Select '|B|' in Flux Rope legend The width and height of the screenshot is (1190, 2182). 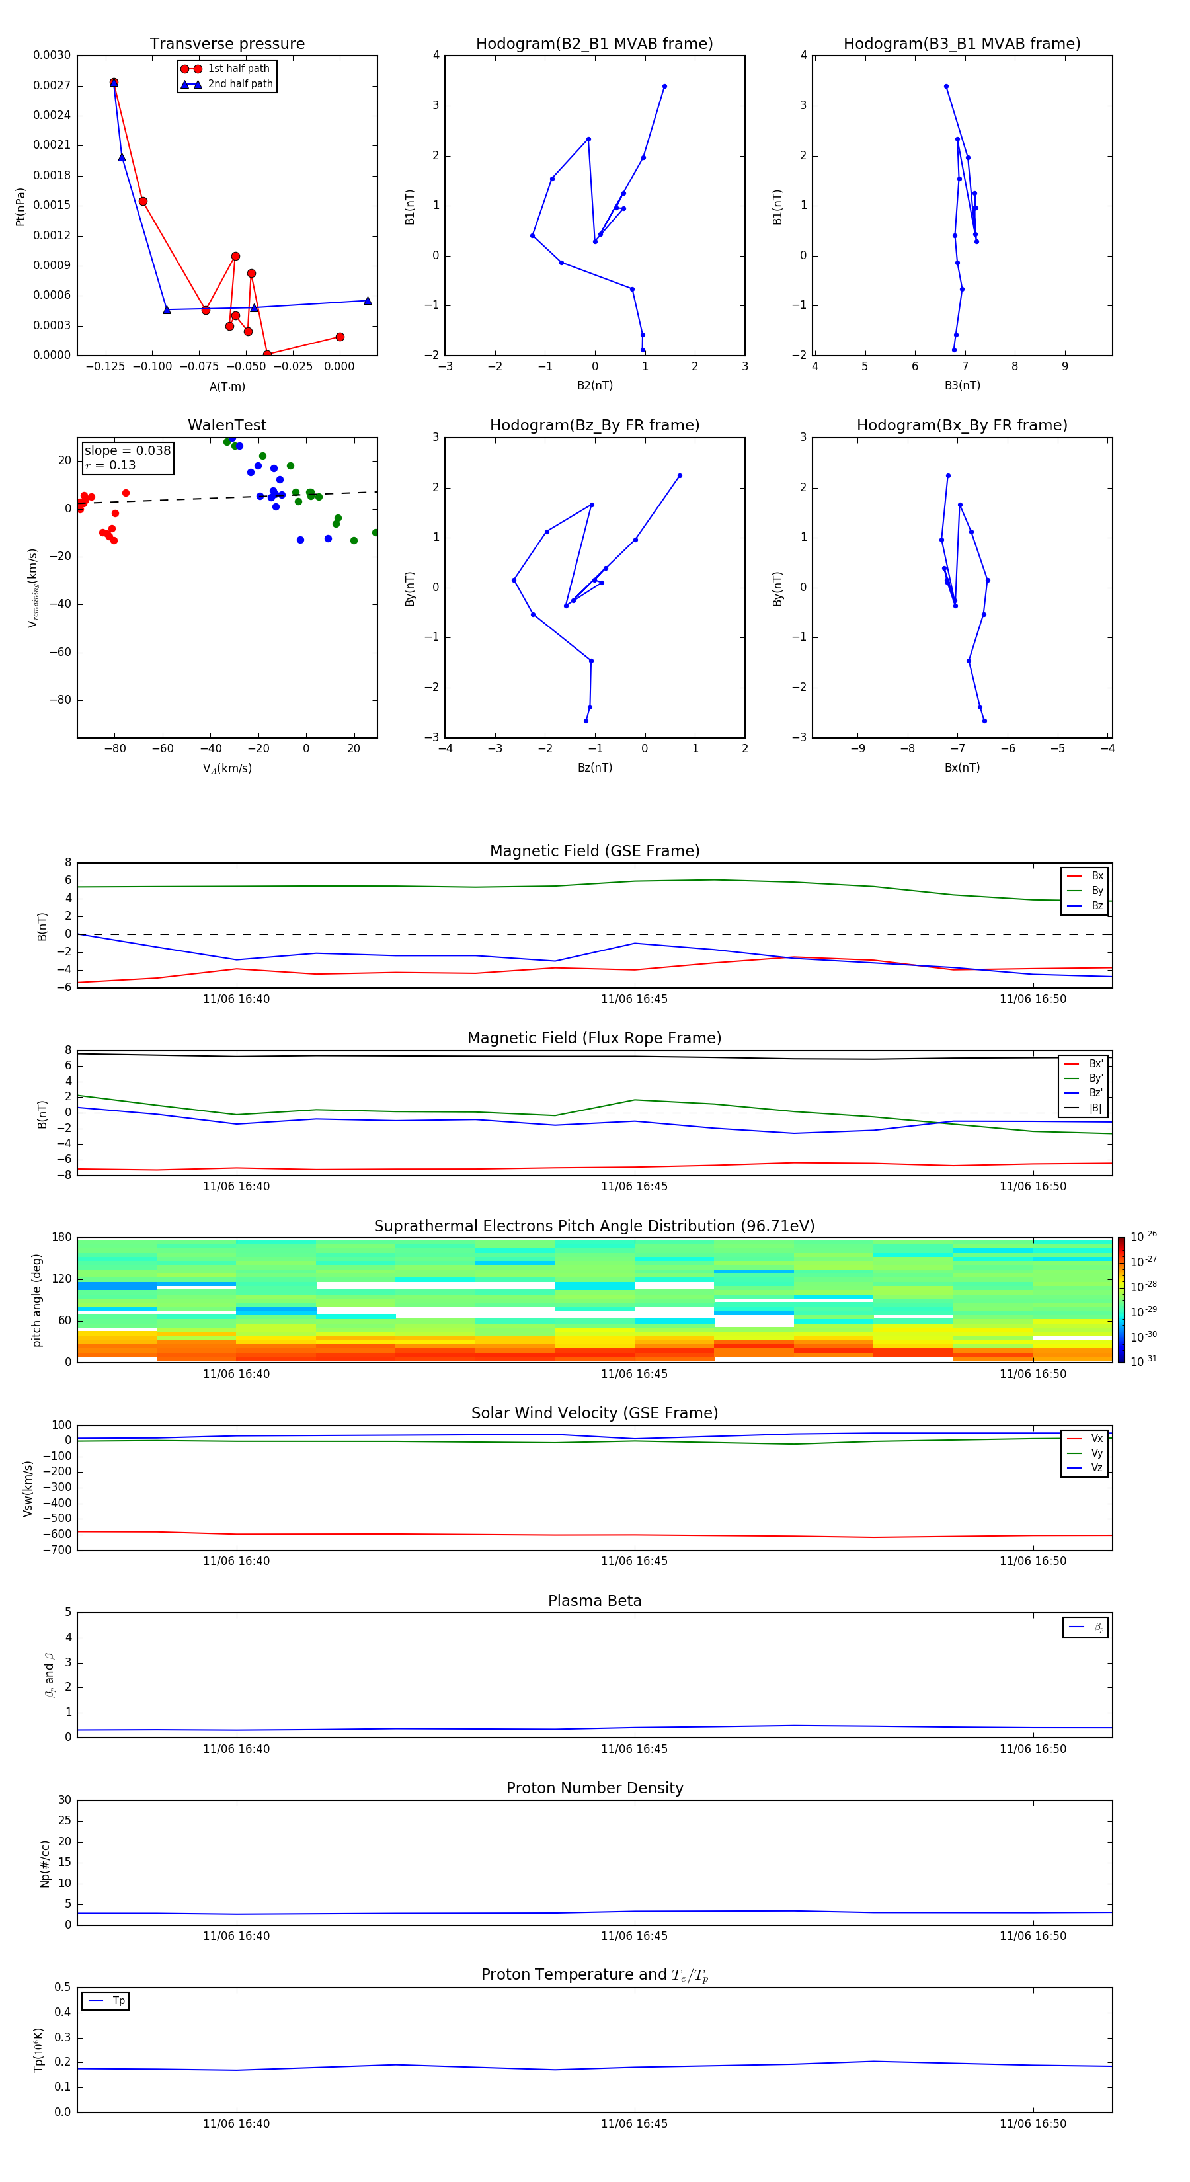click(x=1084, y=1108)
